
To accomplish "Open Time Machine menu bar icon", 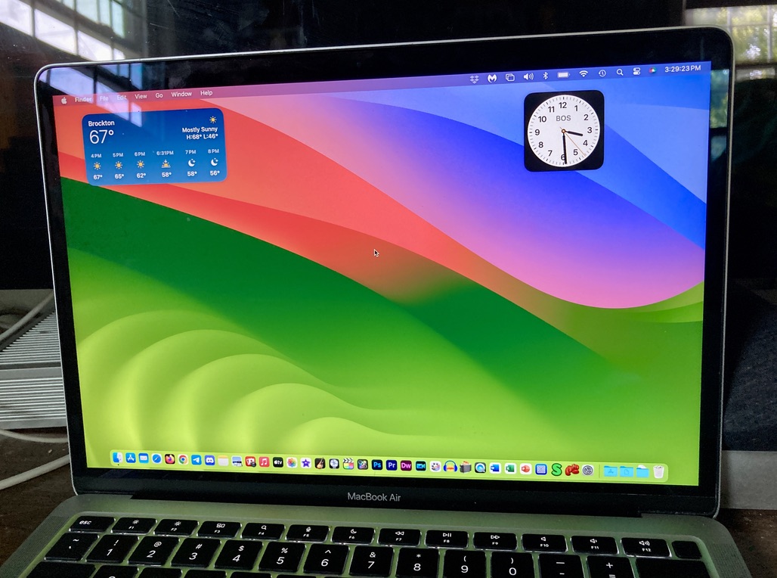I will click(x=602, y=73).
